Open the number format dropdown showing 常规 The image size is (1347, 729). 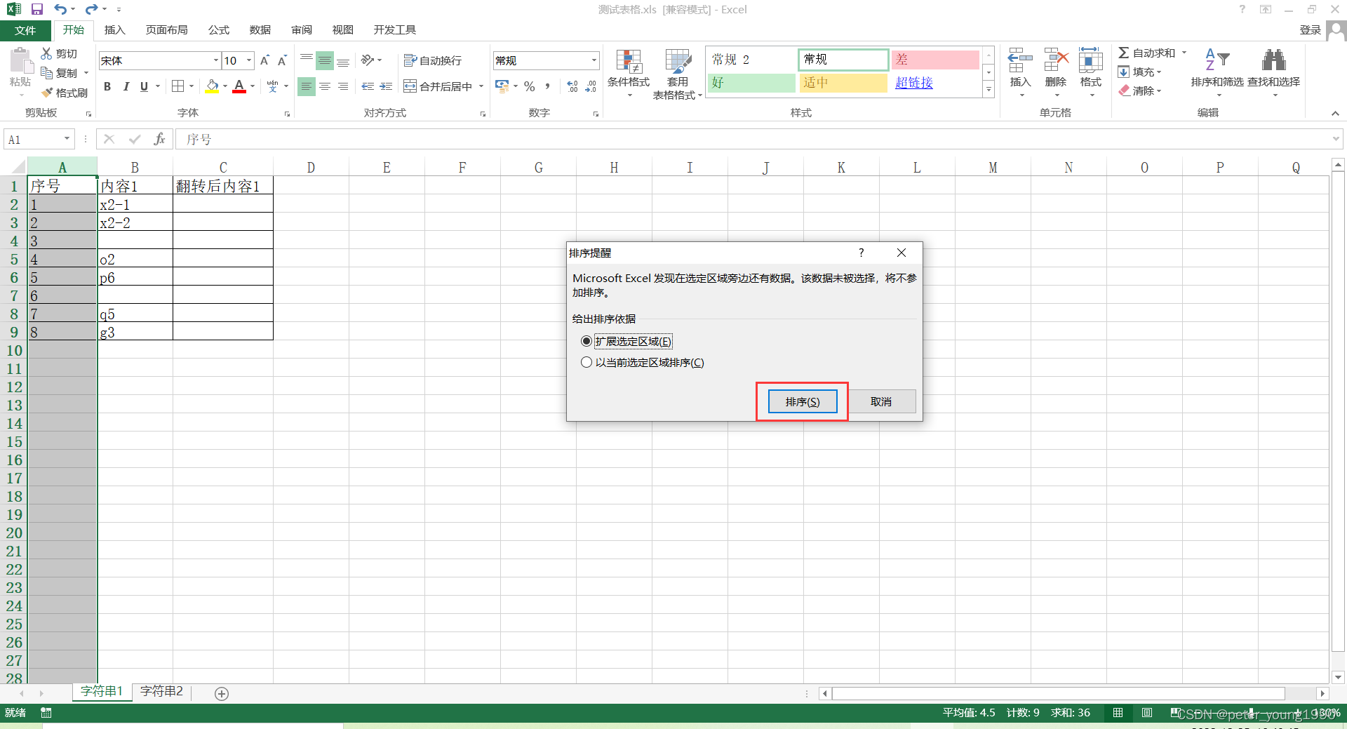594,60
